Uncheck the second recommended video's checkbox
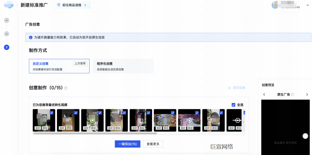The image size is (312, 155). pyautogui.click(x=76, y=113)
